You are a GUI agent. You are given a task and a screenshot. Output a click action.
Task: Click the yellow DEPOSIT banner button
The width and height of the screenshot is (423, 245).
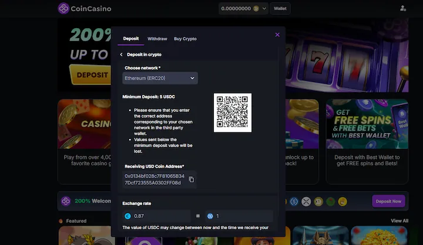tap(90, 75)
